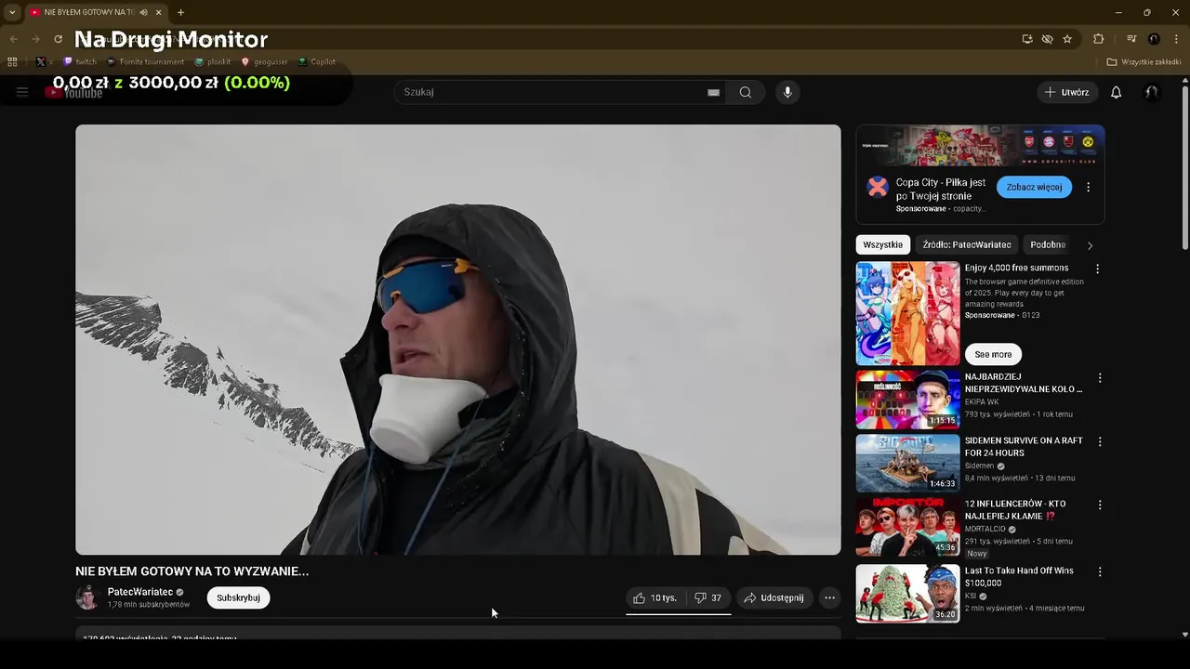Start voice search with microphone icon
The height and width of the screenshot is (669, 1190).
click(x=787, y=92)
